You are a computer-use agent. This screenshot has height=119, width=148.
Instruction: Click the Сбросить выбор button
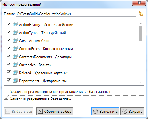tap(54, 111)
